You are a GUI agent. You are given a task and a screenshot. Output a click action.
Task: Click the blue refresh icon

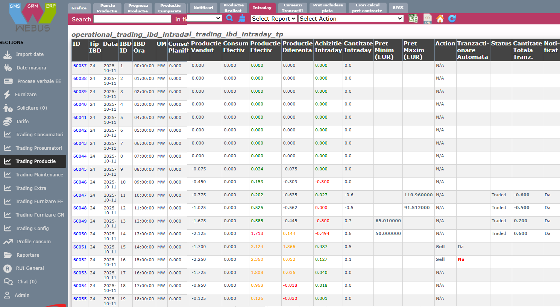452,18
